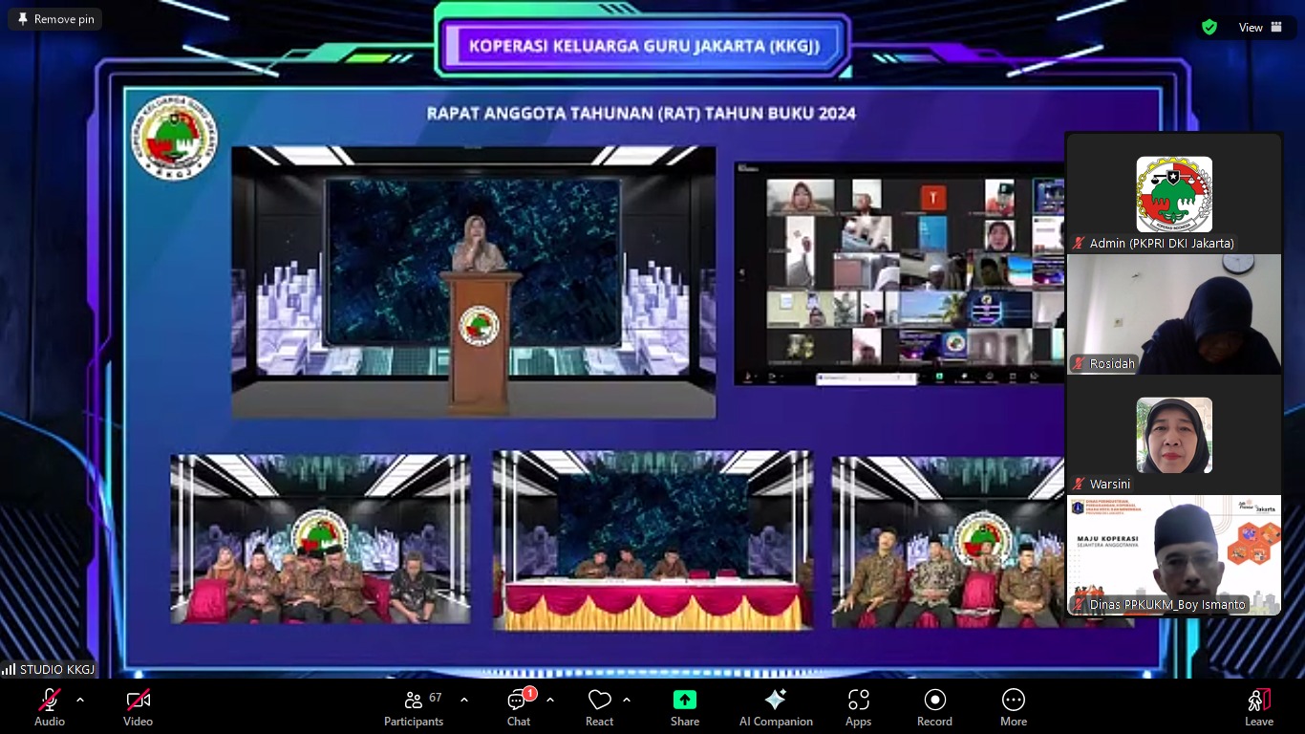Viewport: 1305px width, 734px height.
Task: Open the View layout menu
Action: (x=1261, y=28)
